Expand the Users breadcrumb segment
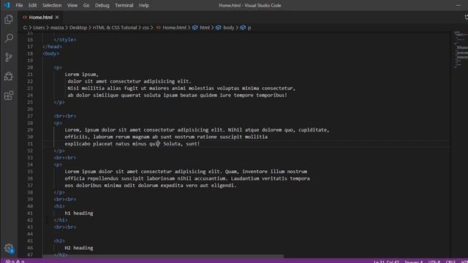The width and height of the screenshot is (468, 263). [x=39, y=28]
